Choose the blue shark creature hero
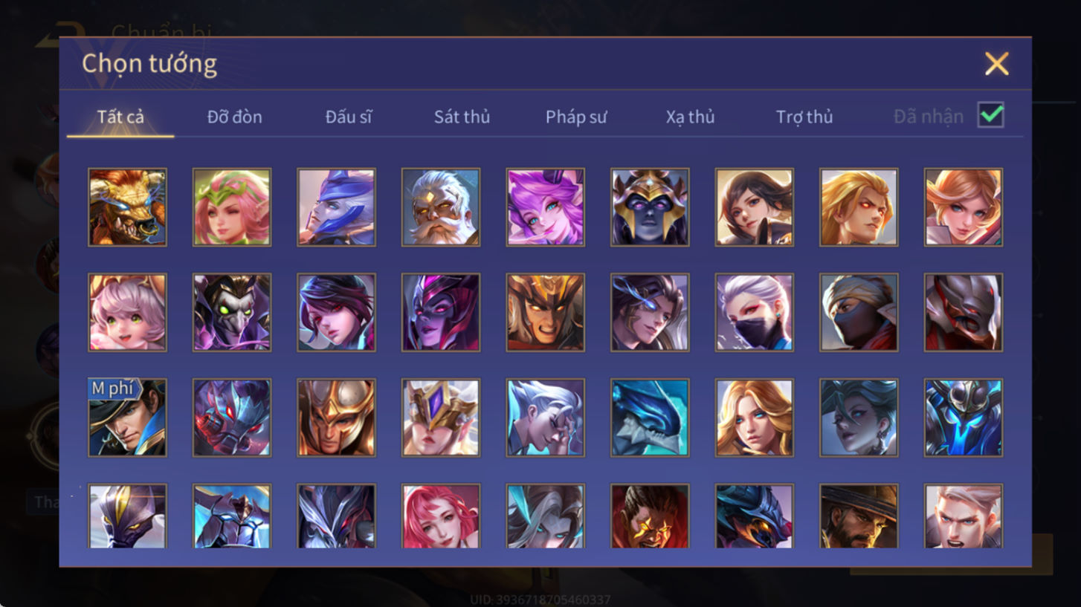Screen dimensions: 1081x607 click(x=650, y=418)
